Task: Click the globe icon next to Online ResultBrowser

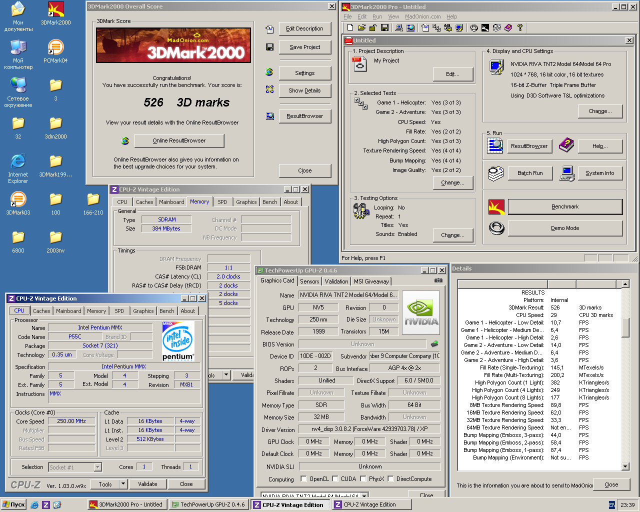Action: pyautogui.click(x=125, y=141)
